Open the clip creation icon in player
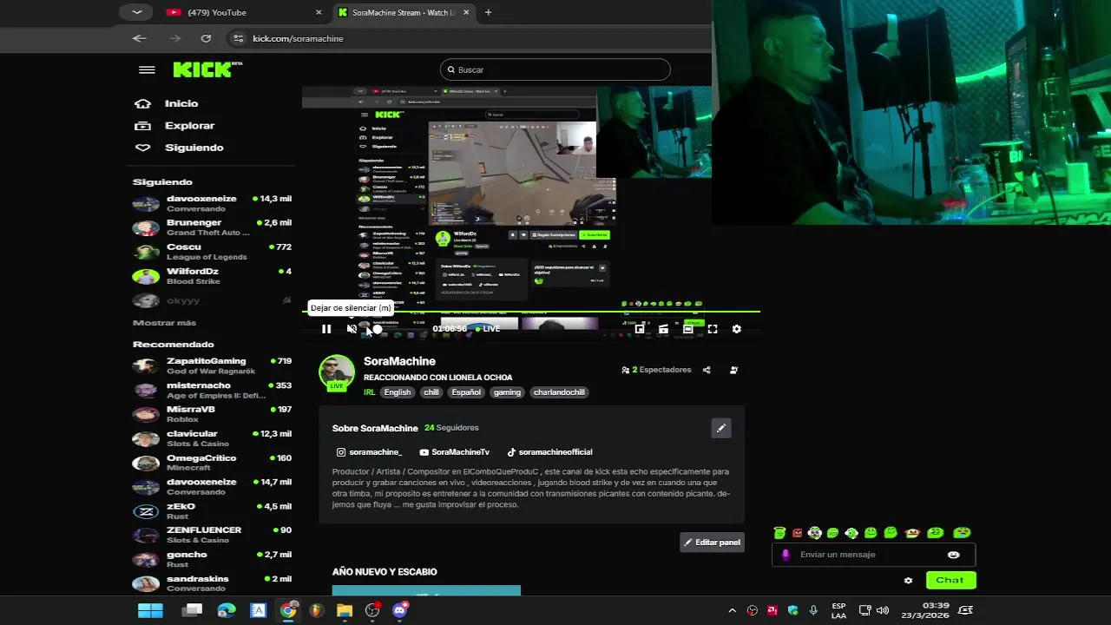The image size is (1111, 625). click(664, 329)
